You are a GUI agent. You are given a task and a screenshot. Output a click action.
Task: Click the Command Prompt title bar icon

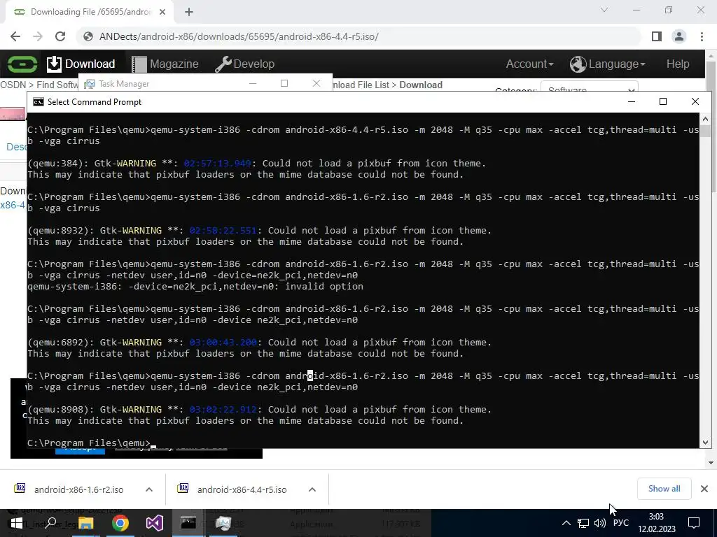(39, 102)
